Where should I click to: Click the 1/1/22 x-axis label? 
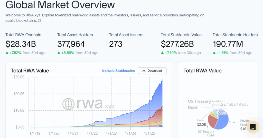click(92, 133)
